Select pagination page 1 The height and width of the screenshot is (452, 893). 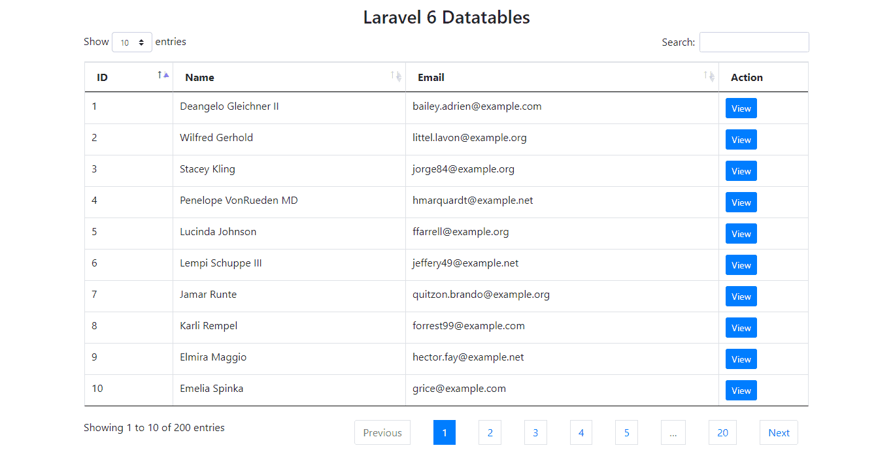tap(445, 432)
